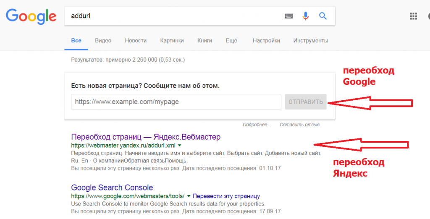Open the Google apps grid icon
The width and height of the screenshot is (430, 219).
413,16
